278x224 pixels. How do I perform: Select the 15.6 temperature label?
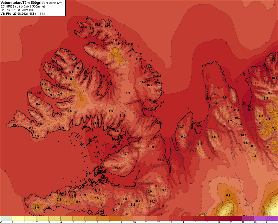[208, 99]
